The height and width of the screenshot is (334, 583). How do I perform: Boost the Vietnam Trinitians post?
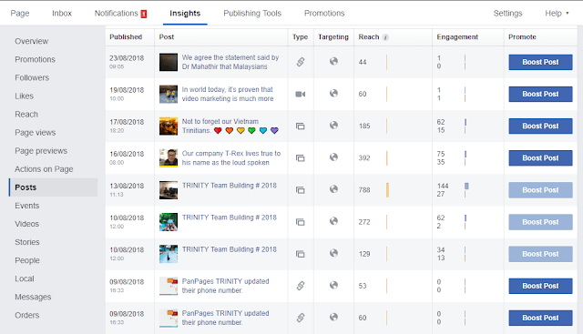[540, 126]
